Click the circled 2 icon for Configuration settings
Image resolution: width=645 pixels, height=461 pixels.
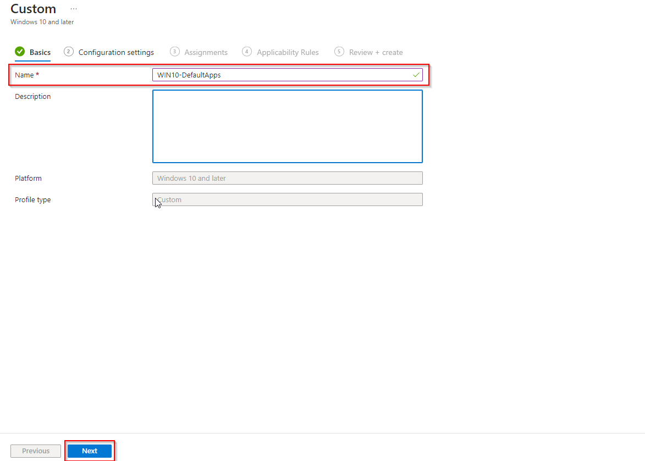68,52
